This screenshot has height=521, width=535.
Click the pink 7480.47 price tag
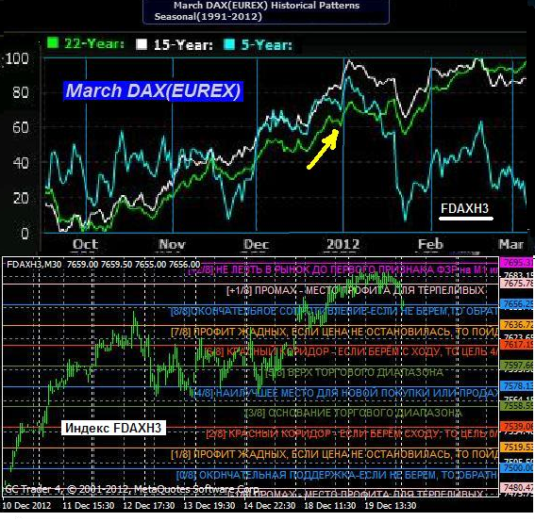(x=517, y=488)
